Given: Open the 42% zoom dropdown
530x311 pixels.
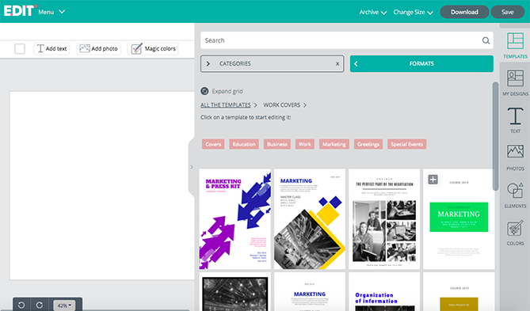Looking at the screenshot, I should coord(64,305).
